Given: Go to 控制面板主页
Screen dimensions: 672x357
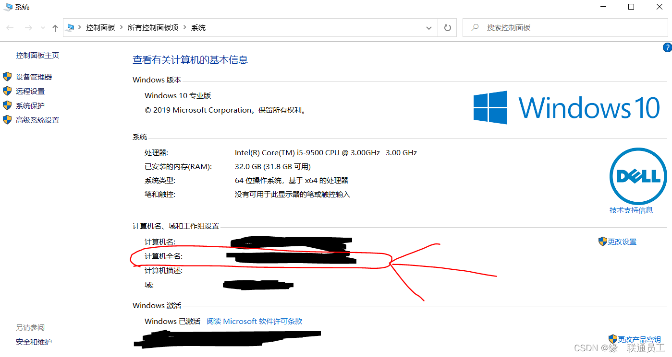Looking at the screenshot, I should (37, 55).
